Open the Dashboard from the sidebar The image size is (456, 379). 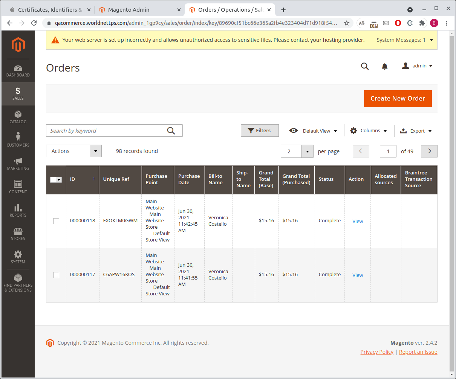pyautogui.click(x=18, y=70)
